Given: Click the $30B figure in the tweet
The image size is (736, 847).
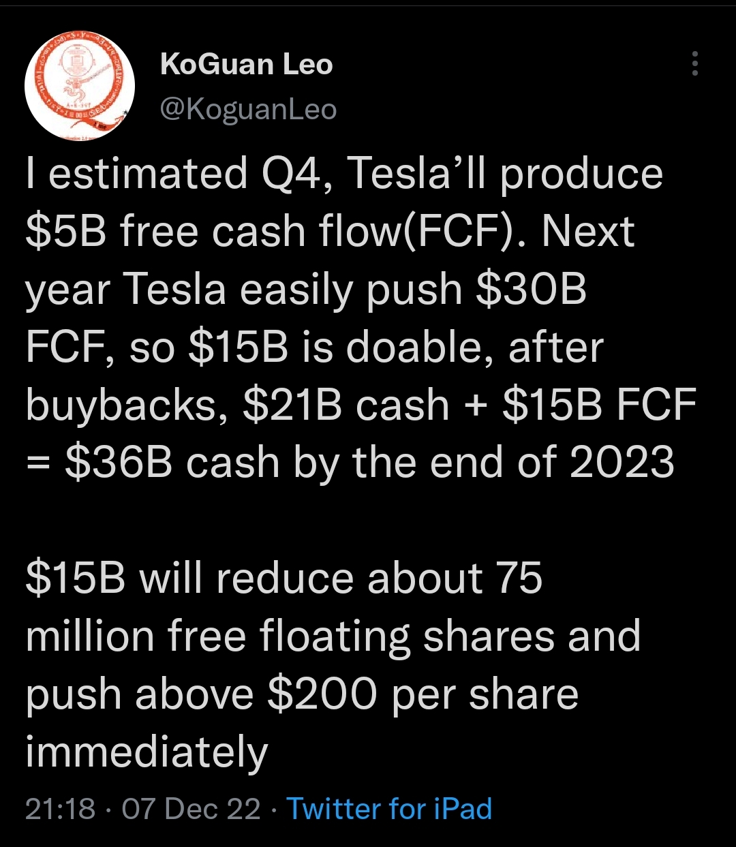Looking at the screenshot, I should point(532,290).
